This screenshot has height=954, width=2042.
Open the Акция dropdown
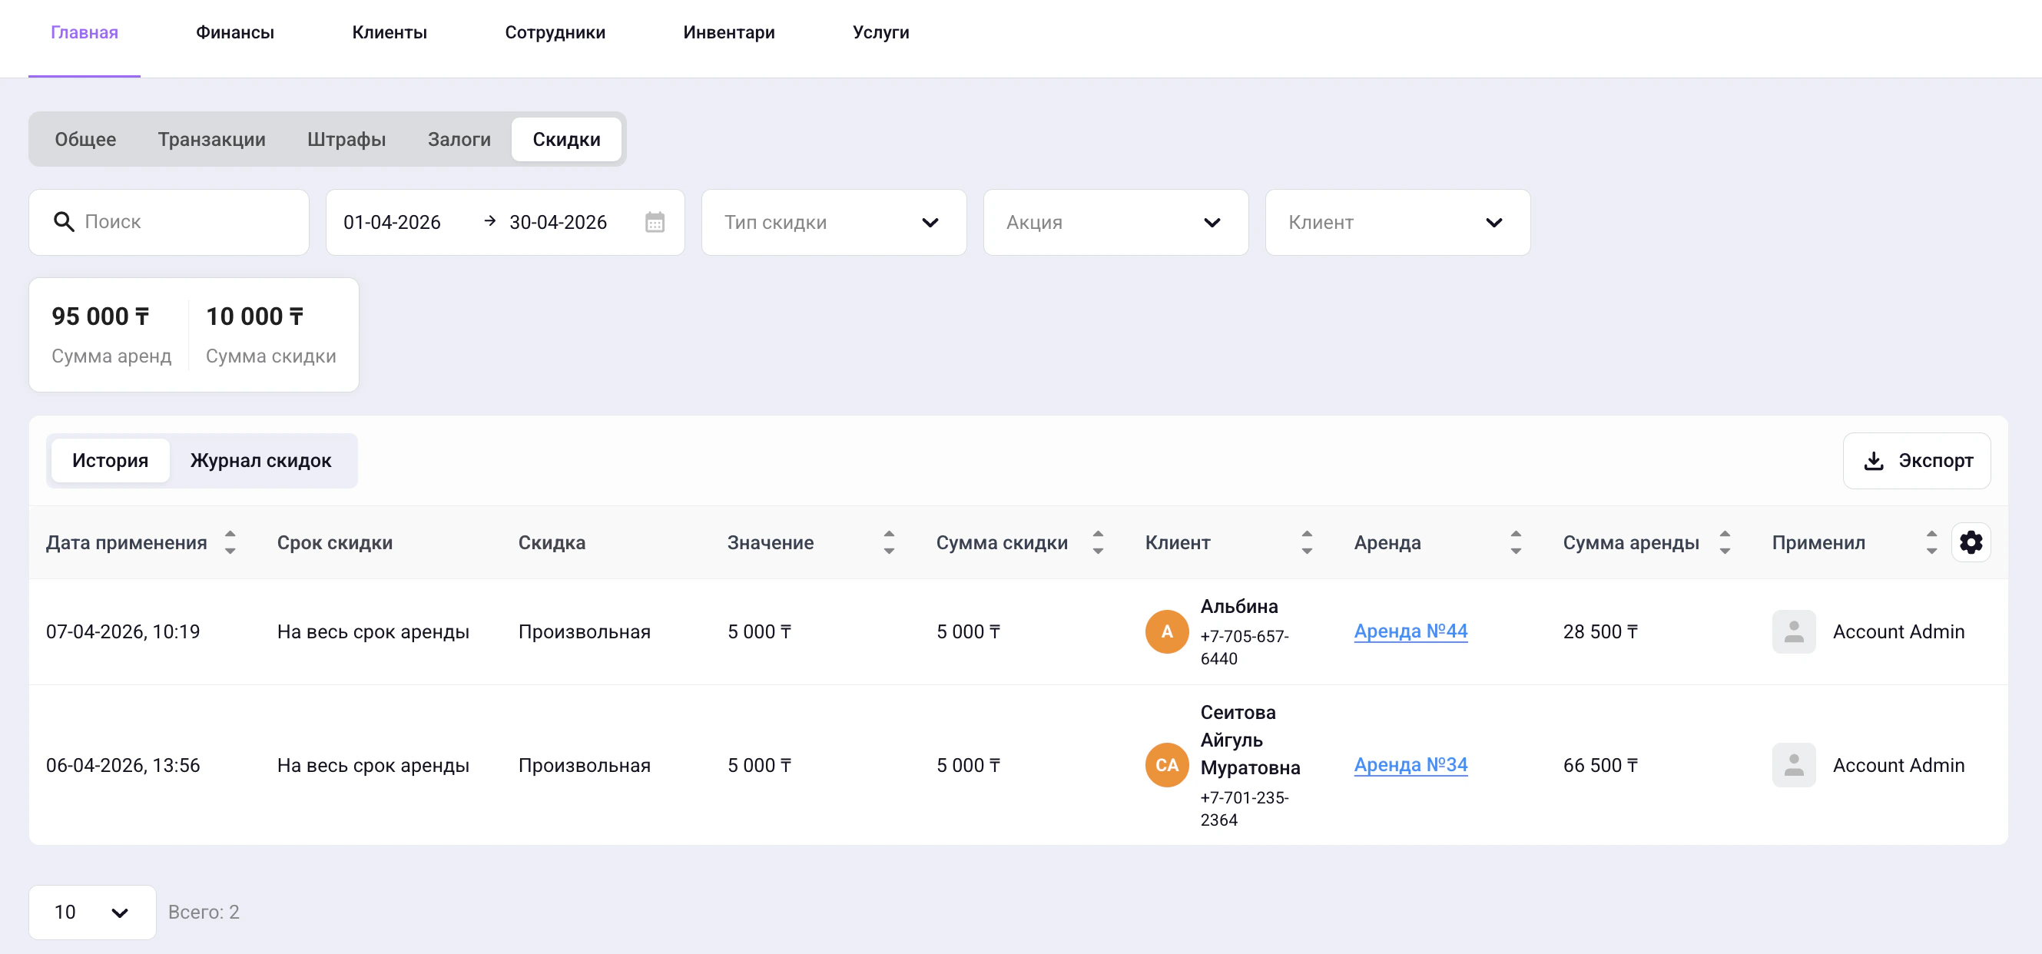pyautogui.click(x=1115, y=223)
